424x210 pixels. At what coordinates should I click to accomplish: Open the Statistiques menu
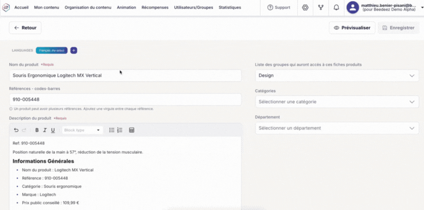[230, 8]
